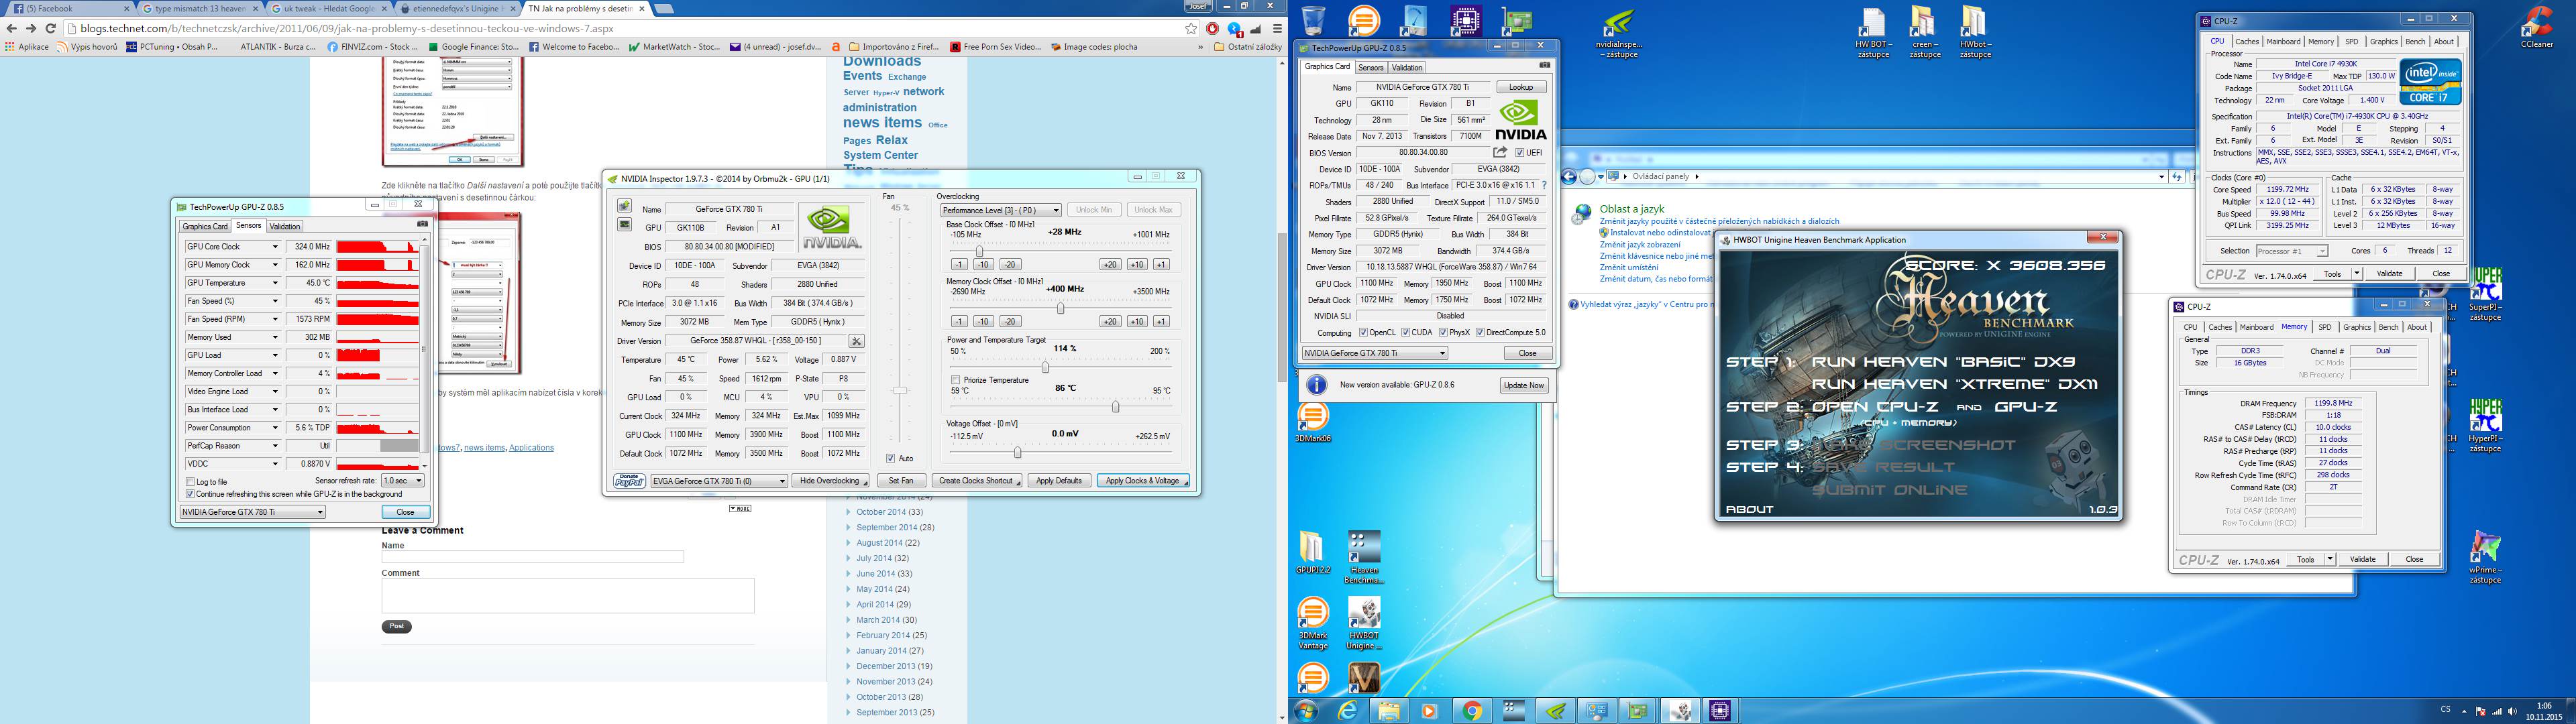2576x724 pixels.
Task: Open the Performance Level dropdown in NVIDIA Inspector
Action: click(x=1001, y=210)
